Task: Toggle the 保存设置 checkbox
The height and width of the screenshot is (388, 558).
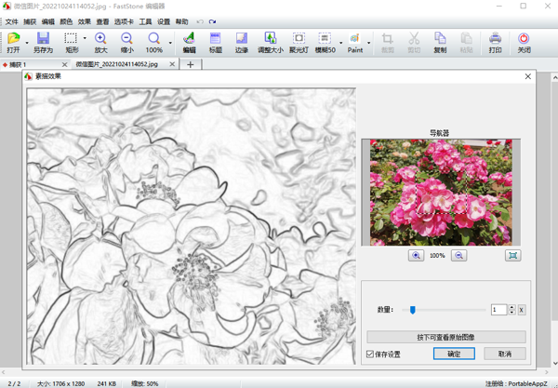Action: (371, 355)
